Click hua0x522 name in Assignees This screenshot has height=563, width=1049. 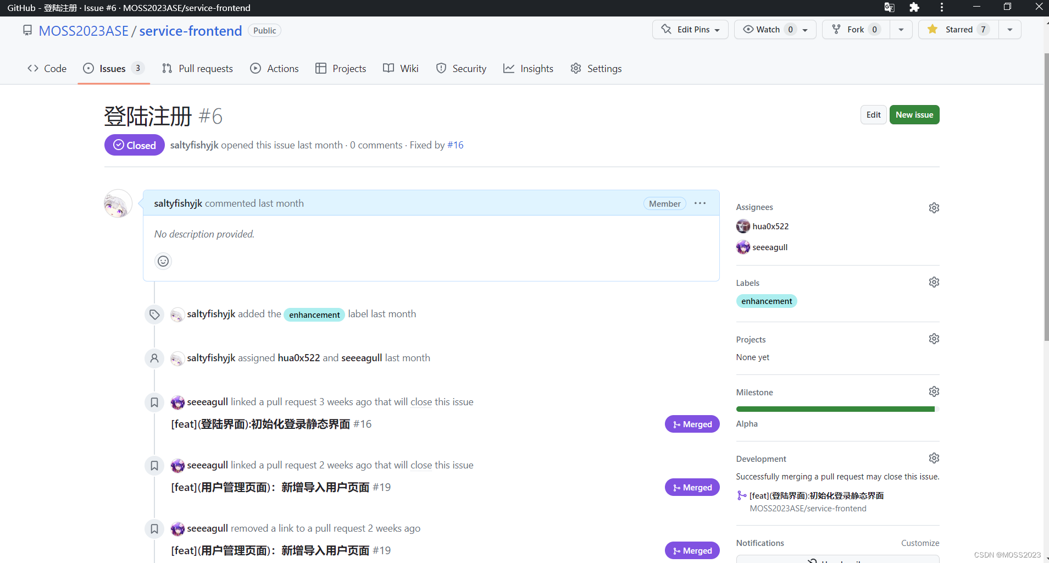click(x=770, y=226)
